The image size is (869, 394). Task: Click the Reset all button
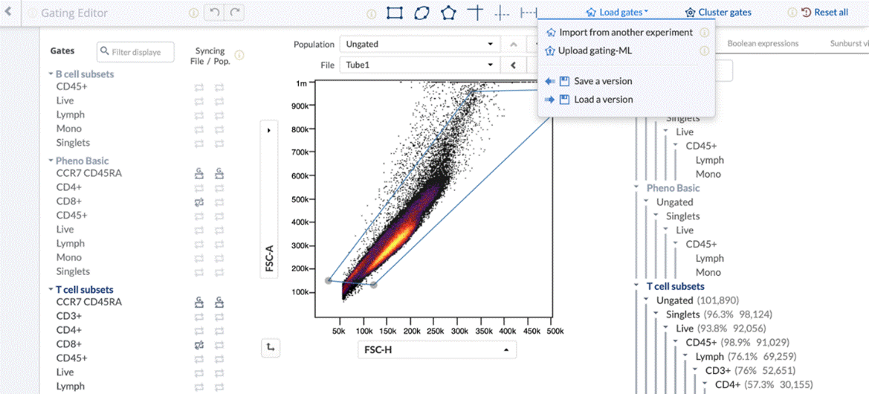[824, 13]
